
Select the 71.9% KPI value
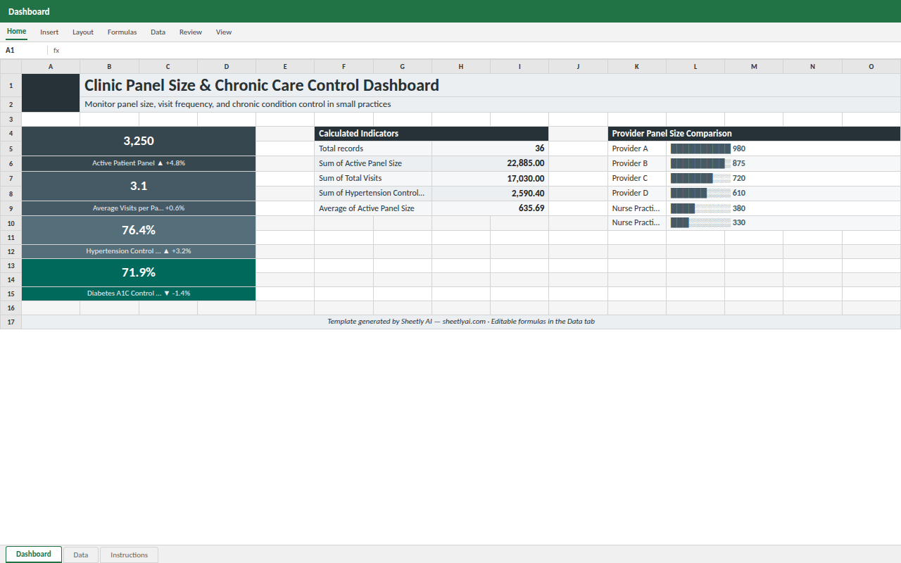tap(139, 272)
